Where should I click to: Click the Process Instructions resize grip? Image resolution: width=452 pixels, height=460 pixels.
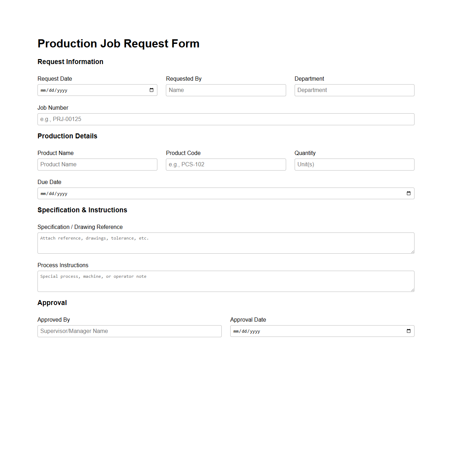412,289
